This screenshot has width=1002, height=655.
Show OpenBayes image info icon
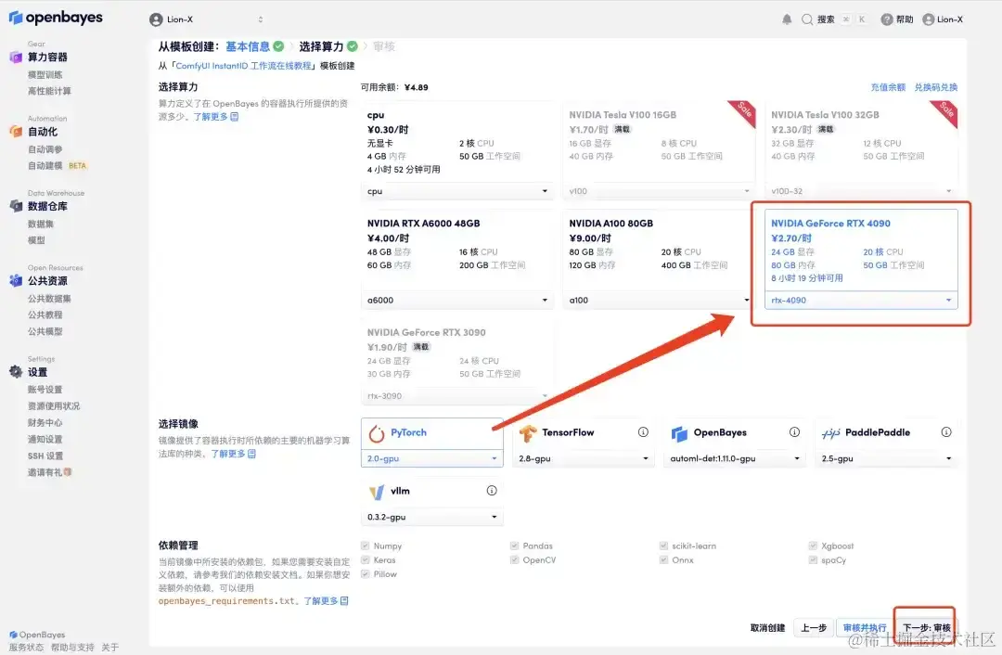[x=794, y=432]
